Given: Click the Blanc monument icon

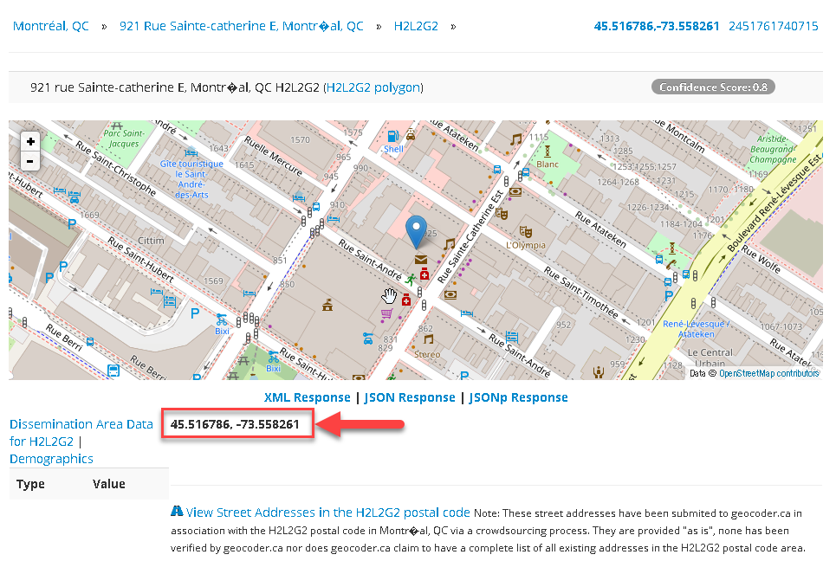Looking at the screenshot, I should click(548, 151).
